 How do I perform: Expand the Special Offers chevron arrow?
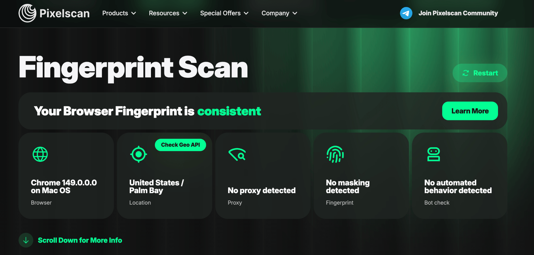click(x=246, y=13)
